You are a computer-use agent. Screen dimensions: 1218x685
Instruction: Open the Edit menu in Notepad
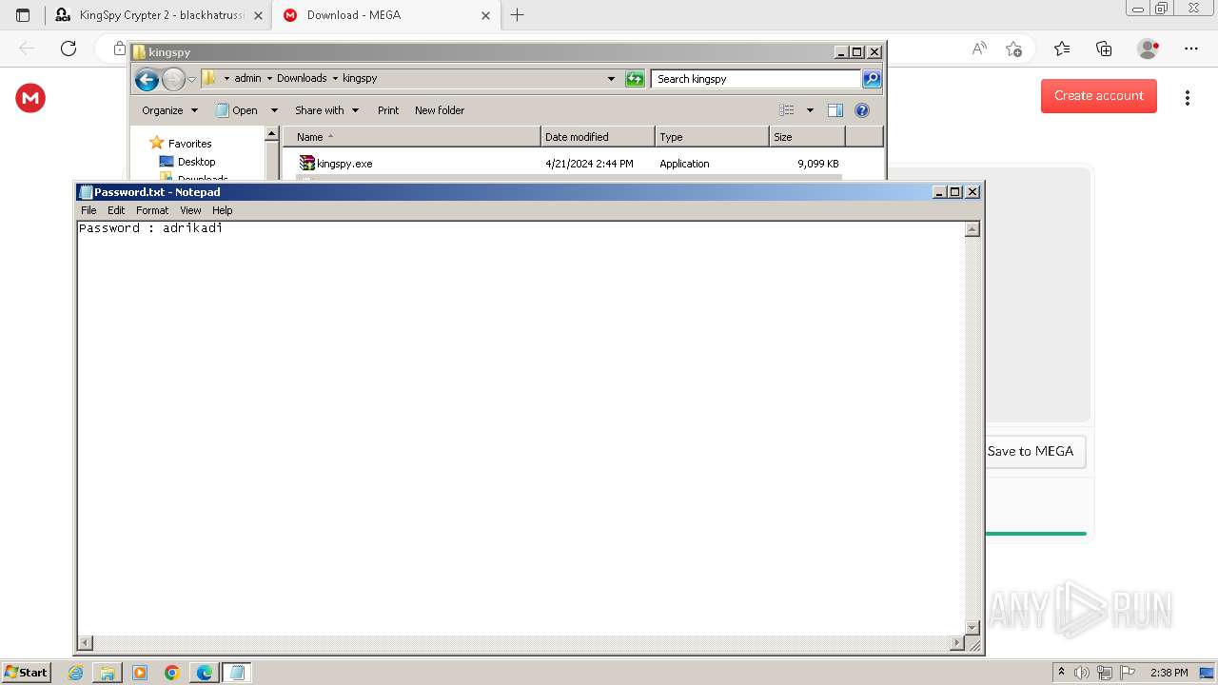[x=116, y=210]
